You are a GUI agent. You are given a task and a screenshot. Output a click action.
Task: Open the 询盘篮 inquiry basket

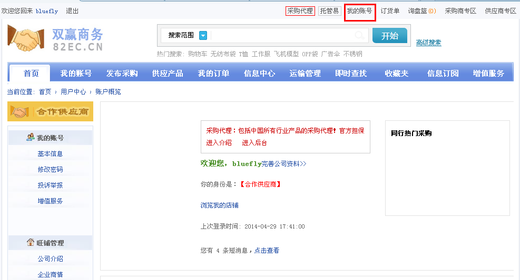tap(421, 11)
